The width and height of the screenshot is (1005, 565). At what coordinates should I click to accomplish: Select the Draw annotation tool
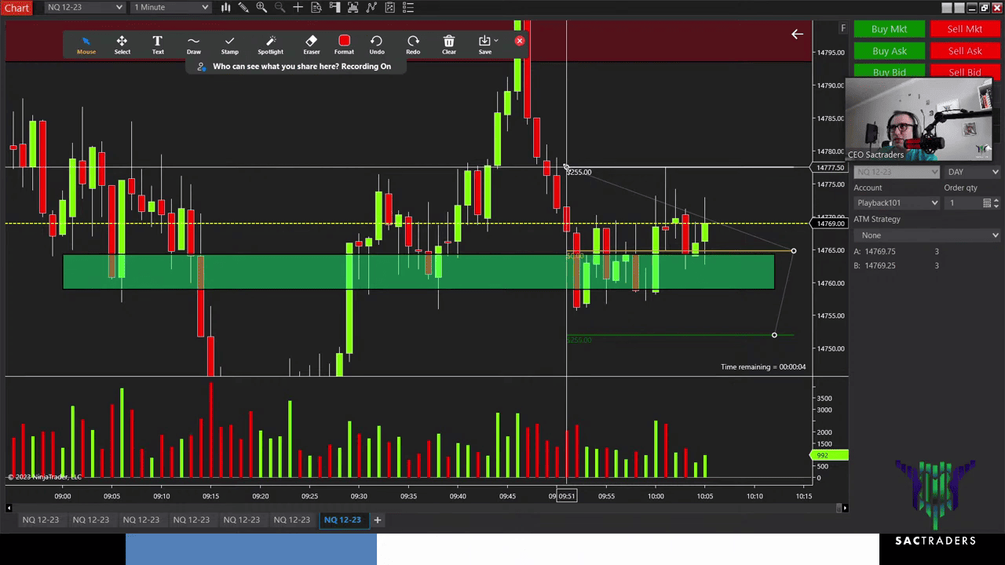(193, 45)
